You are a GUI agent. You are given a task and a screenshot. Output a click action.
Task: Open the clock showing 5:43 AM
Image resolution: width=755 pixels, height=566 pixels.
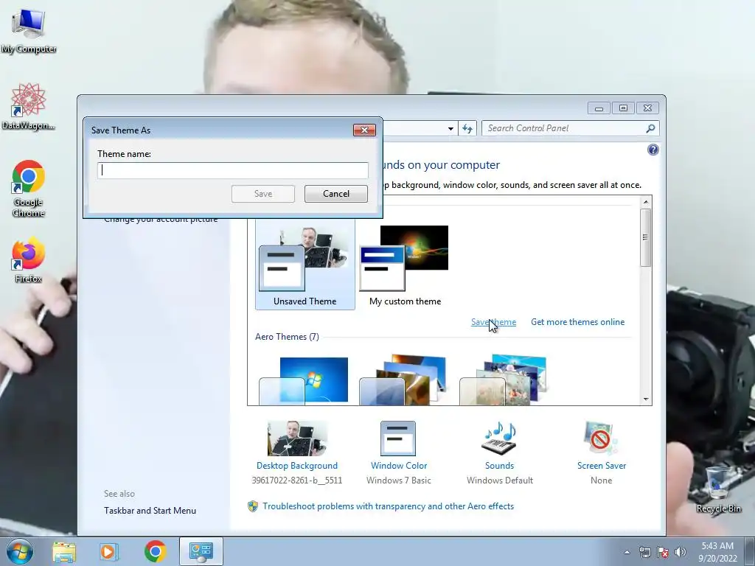717,552
